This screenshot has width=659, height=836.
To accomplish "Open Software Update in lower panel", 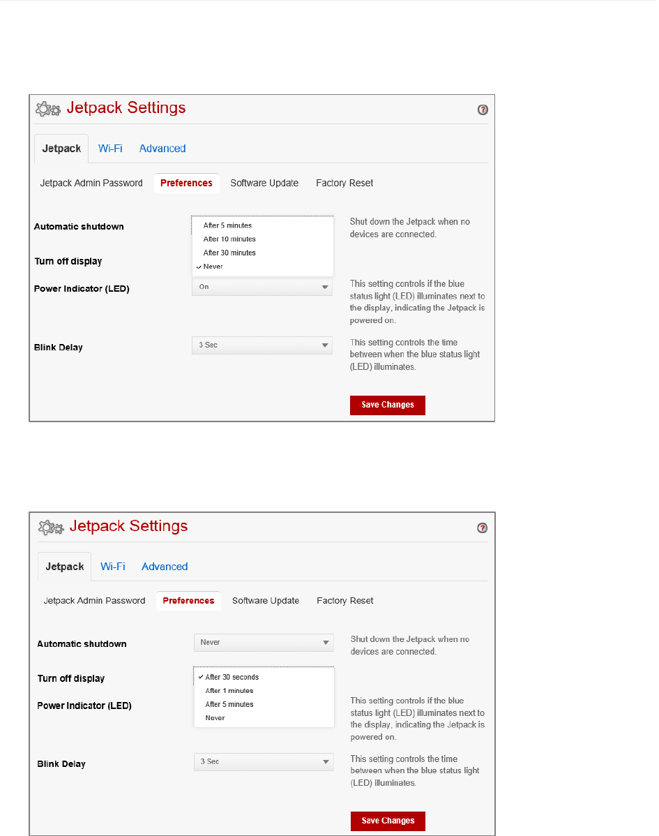I will (x=266, y=601).
